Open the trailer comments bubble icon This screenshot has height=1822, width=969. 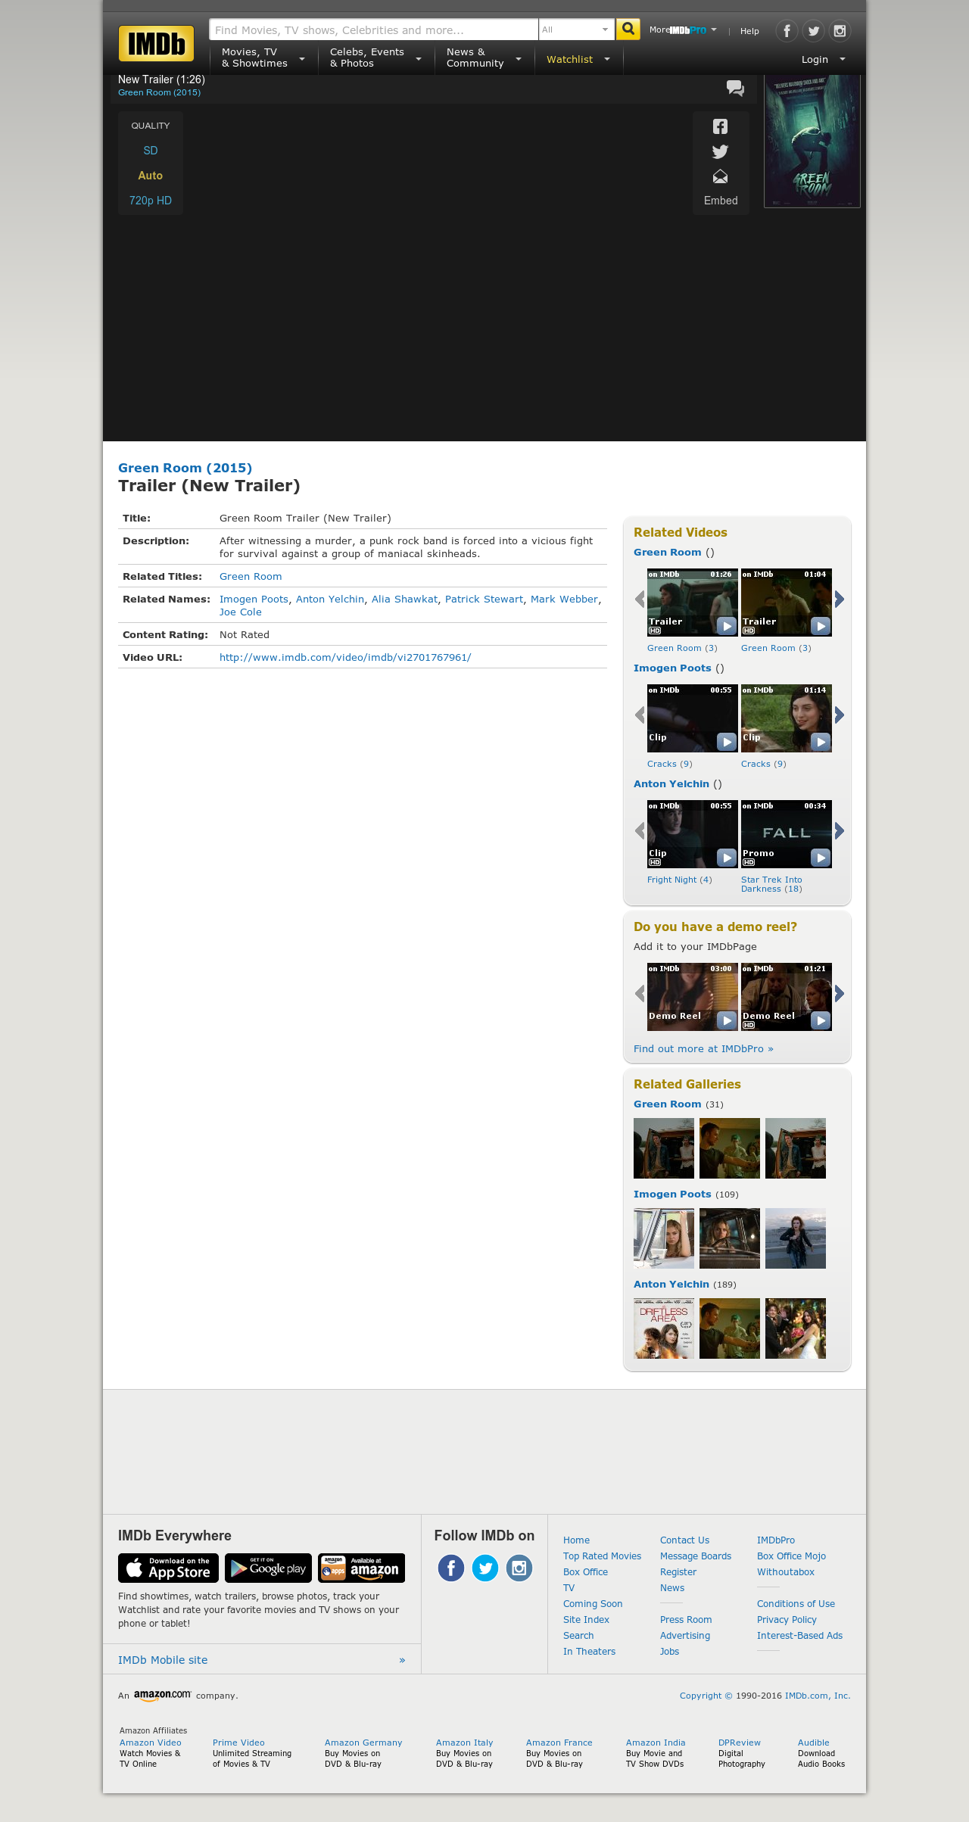(x=735, y=88)
